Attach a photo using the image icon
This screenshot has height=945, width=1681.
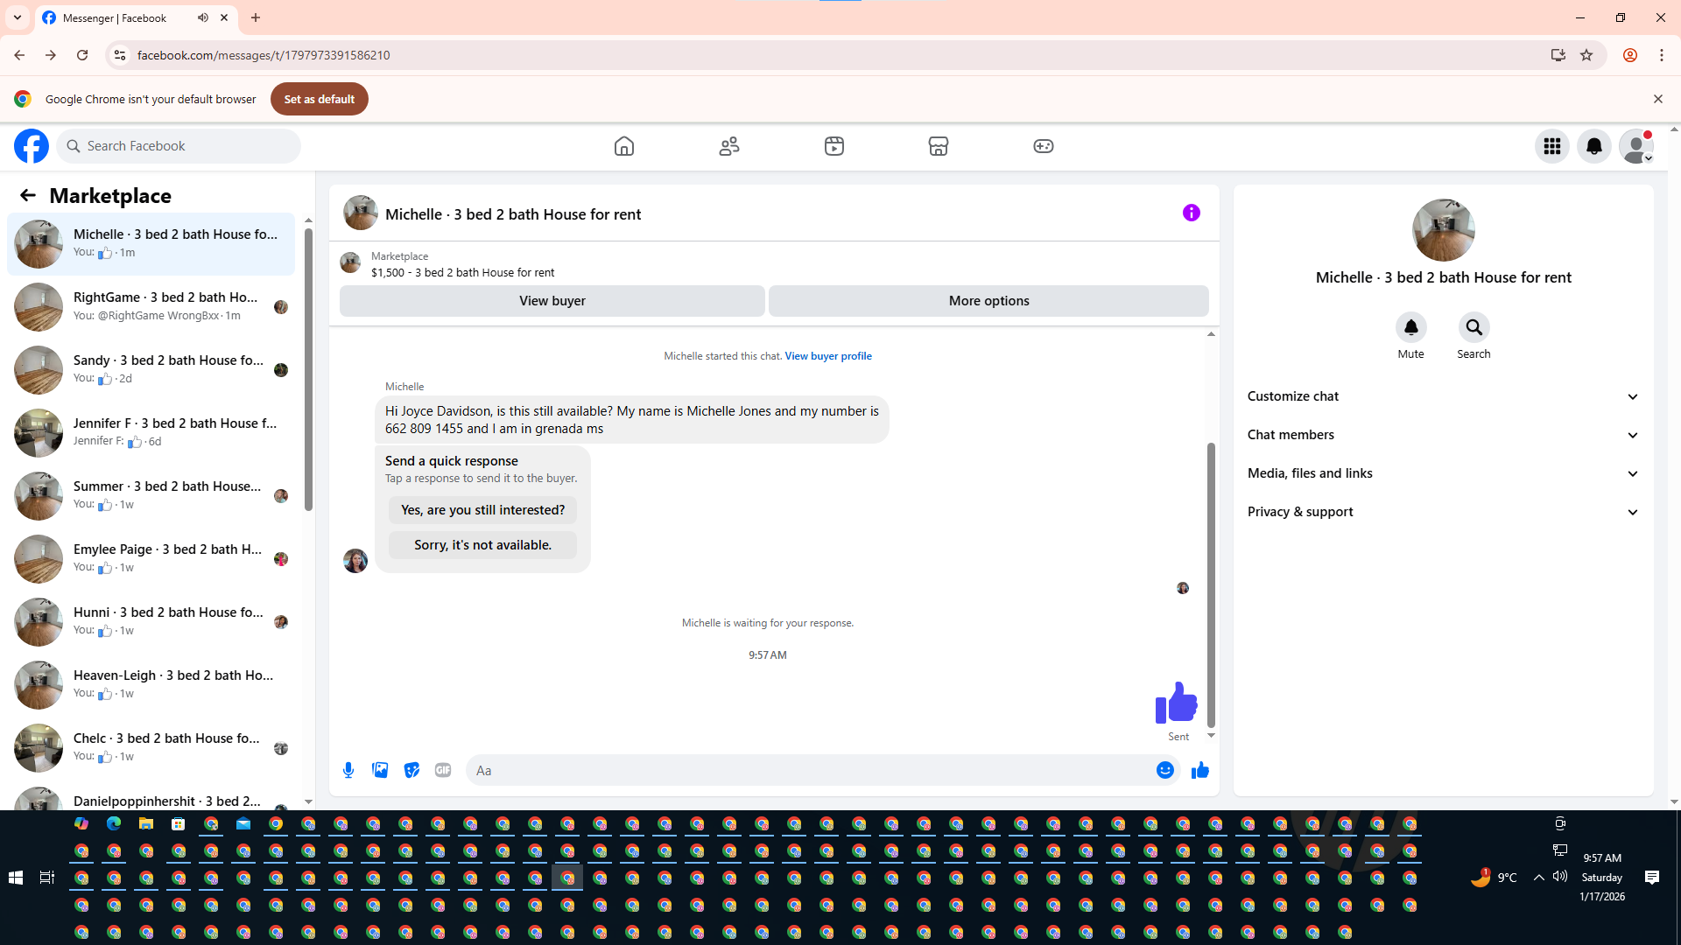click(380, 770)
